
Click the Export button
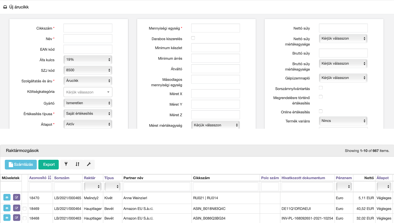(49, 164)
